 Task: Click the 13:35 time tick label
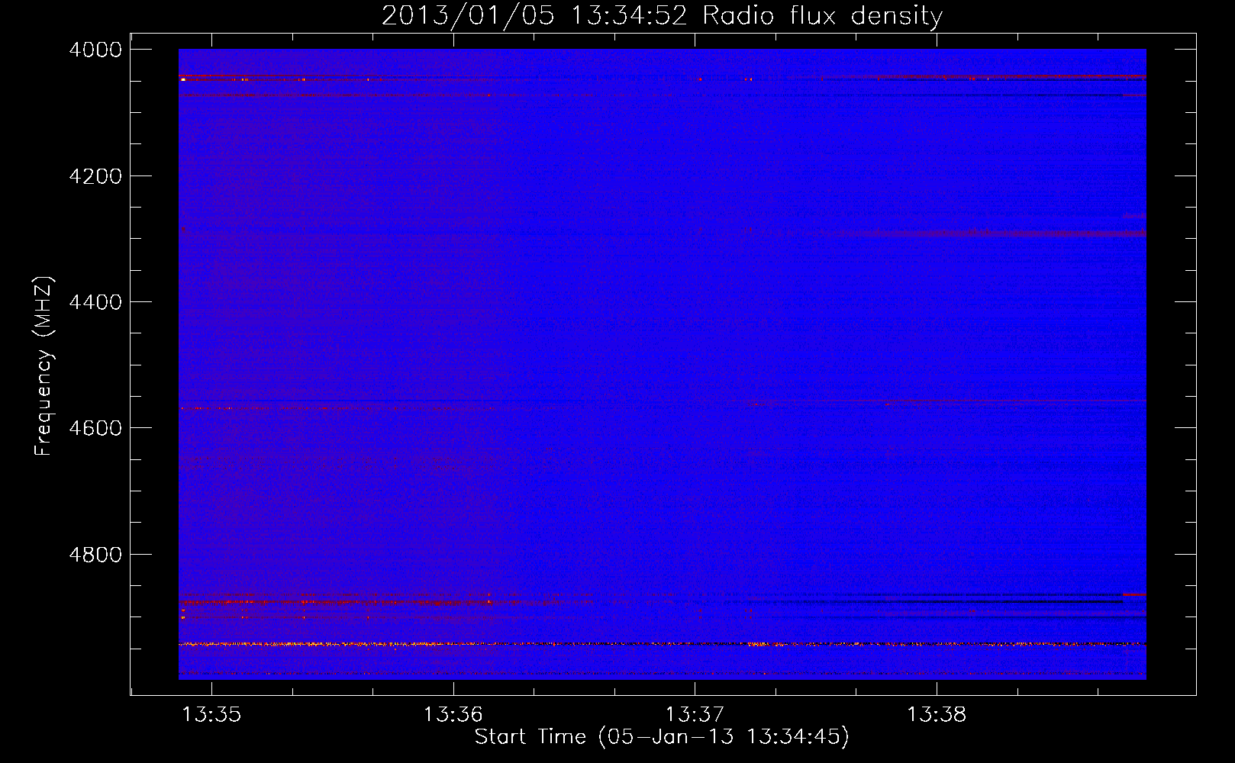point(211,715)
